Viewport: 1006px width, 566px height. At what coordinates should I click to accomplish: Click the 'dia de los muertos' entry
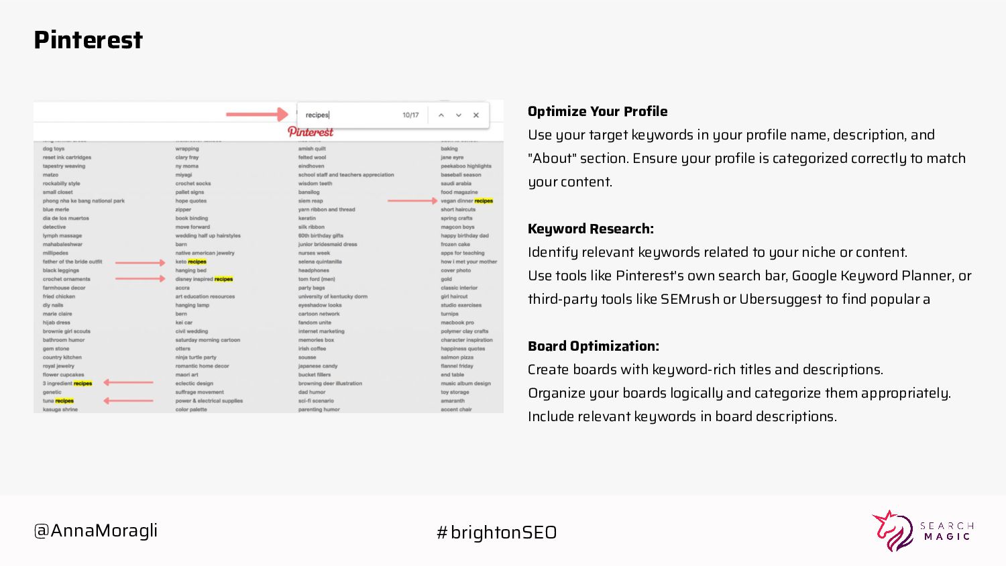[66, 219]
